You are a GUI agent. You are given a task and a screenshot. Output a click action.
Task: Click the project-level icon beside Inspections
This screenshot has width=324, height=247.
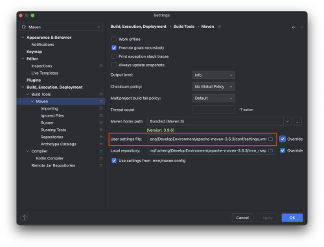101,65
